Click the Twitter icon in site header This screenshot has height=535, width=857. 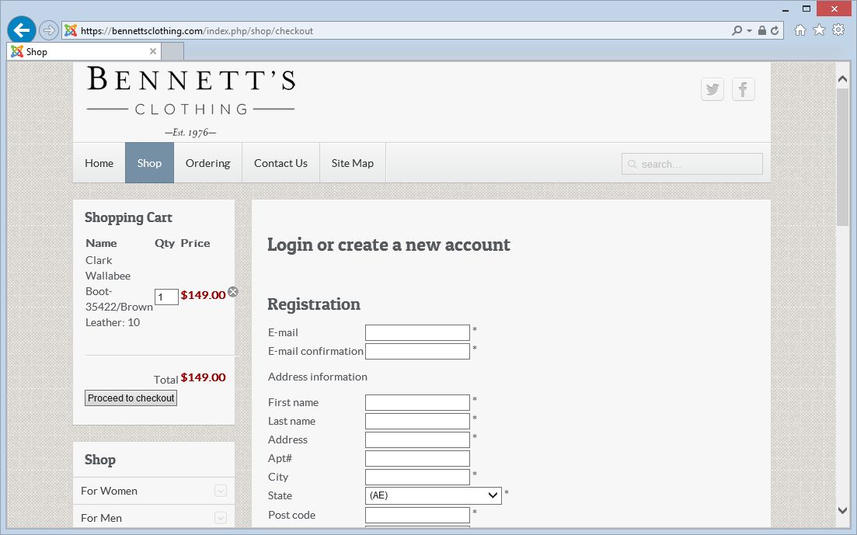(712, 89)
